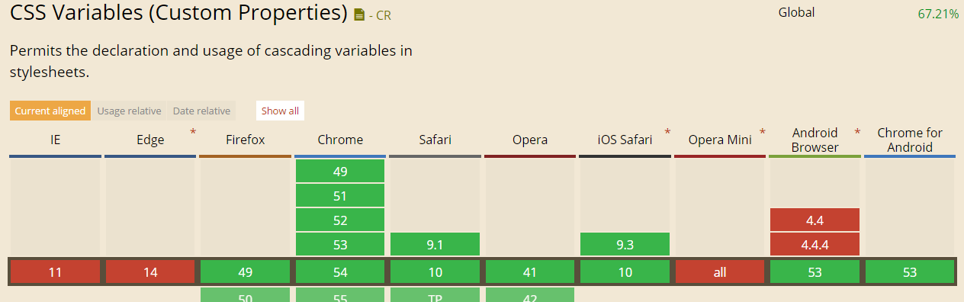Select the Chrome 49 version cell
964x302 pixels.
pos(340,172)
